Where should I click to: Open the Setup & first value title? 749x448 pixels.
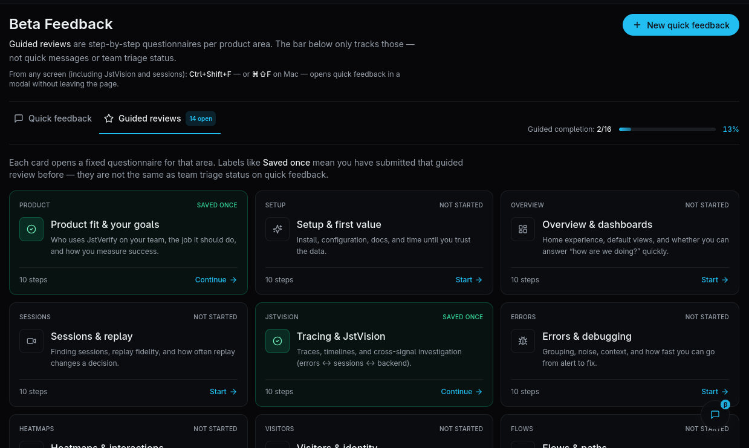click(x=339, y=224)
